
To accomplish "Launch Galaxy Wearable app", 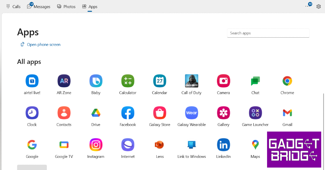I will (x=191, y=113).
